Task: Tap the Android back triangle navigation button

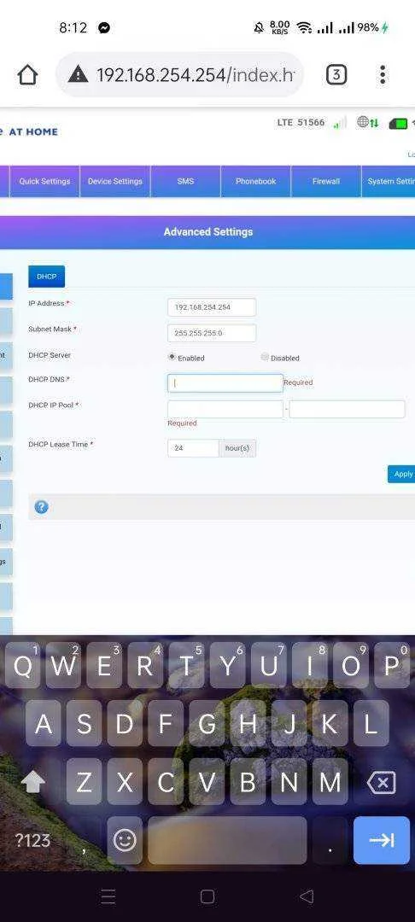Action: point(307,896)
